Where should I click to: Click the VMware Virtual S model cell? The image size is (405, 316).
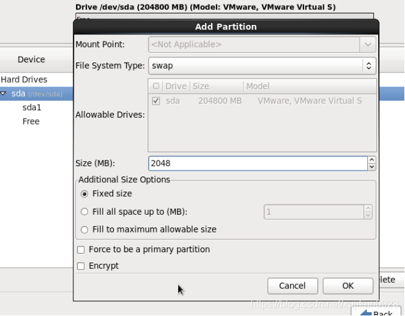click(x=310, y=101)
